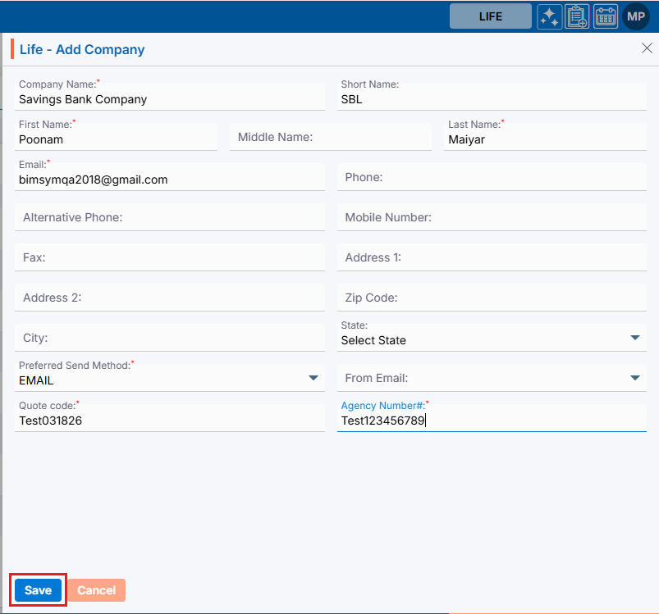
Task: Click the Quote code field
Action: (x=170, y=421)
